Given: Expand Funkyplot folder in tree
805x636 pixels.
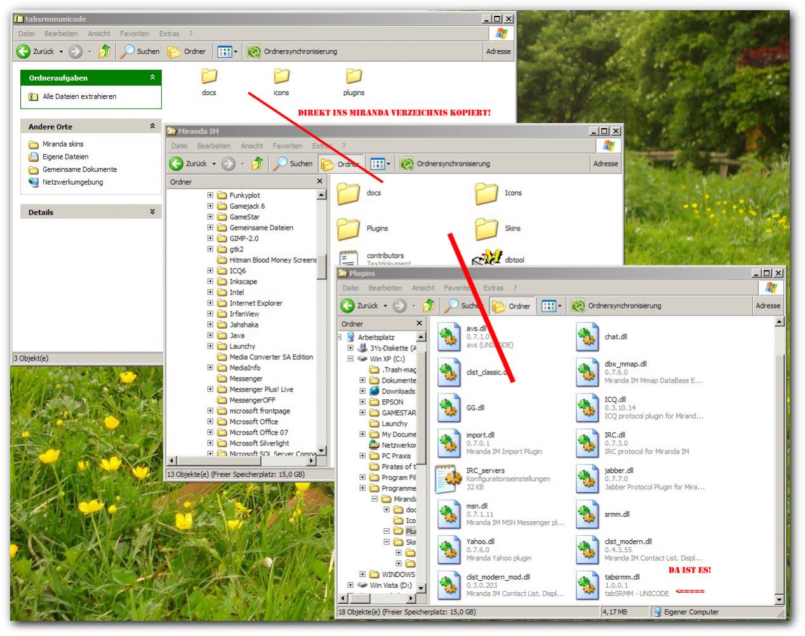Looking at the screenshot, I should [x=210, y=195].
